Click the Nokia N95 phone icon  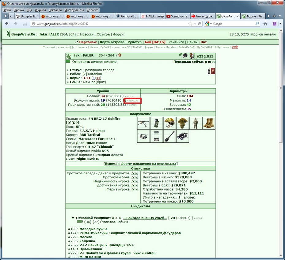tap(156, 136)
